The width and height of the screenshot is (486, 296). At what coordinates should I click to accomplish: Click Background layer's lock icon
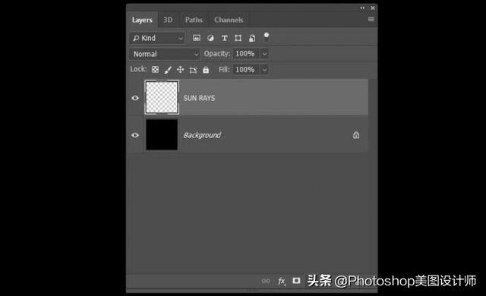coord(356,134)
